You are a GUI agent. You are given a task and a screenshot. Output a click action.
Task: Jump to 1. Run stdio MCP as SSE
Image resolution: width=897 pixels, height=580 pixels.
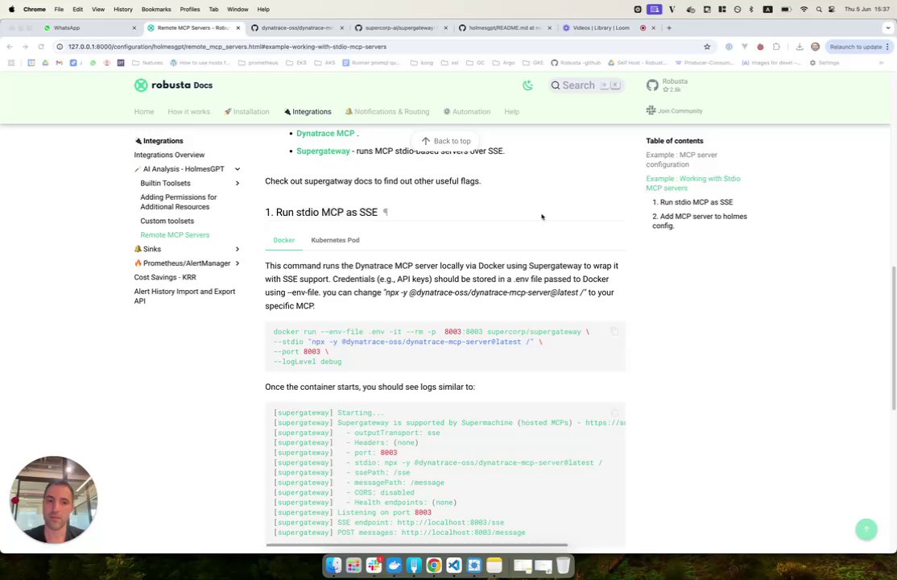click(692, 202)
